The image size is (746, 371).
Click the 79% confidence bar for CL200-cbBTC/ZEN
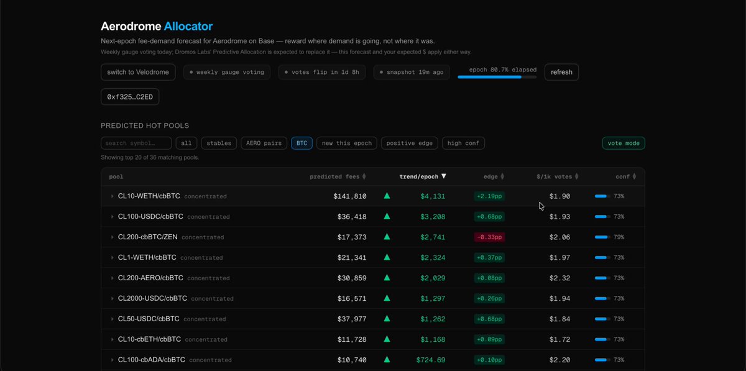602,237
